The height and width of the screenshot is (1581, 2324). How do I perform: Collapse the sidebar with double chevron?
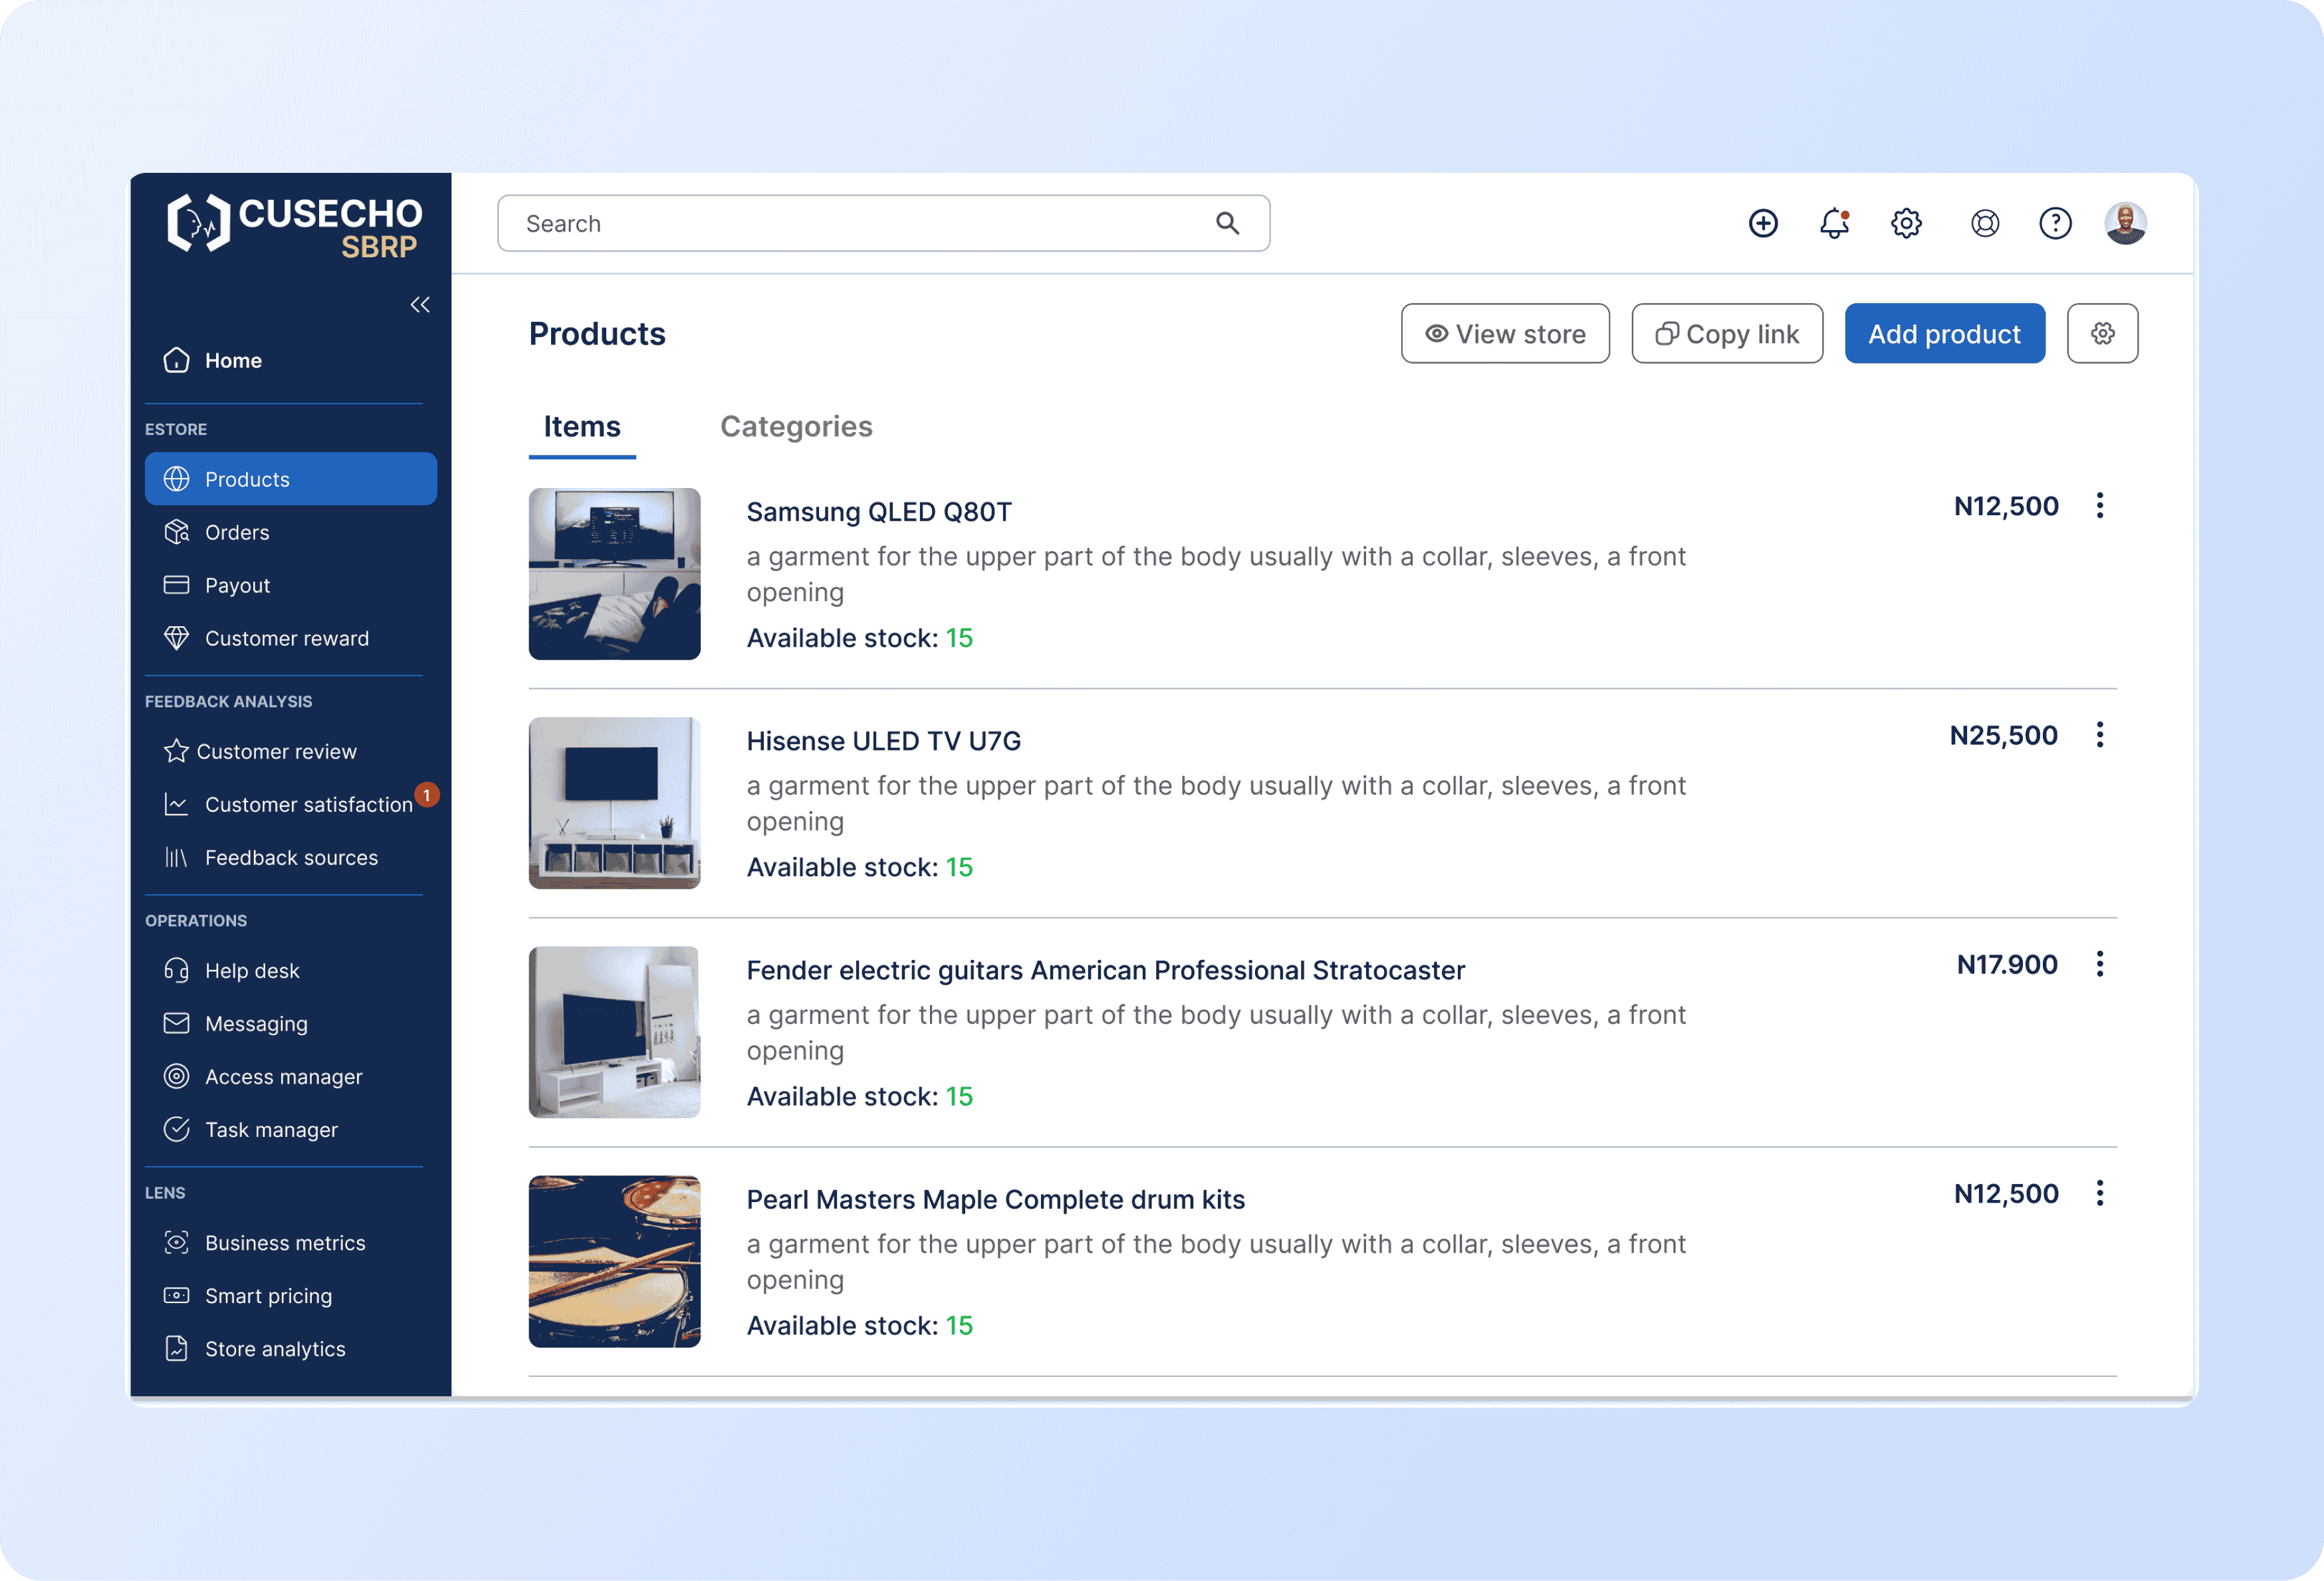[x=420, y=305]
